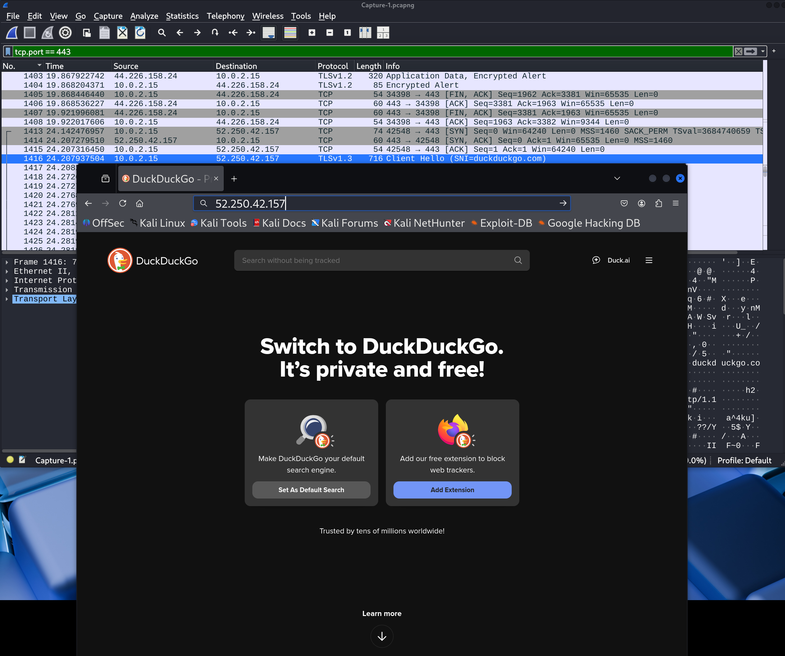
Task: Expand Ethernet II details tree
Action: click(7, 271)
